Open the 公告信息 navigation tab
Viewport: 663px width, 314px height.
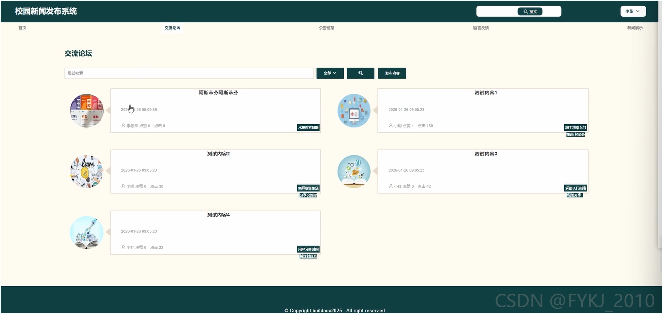[327, 28]
